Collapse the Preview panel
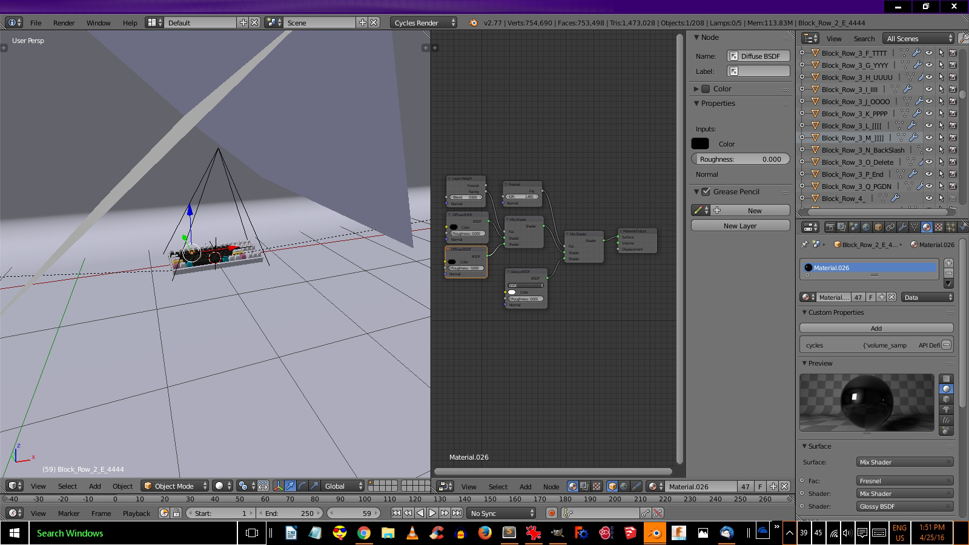 point(804,363)
